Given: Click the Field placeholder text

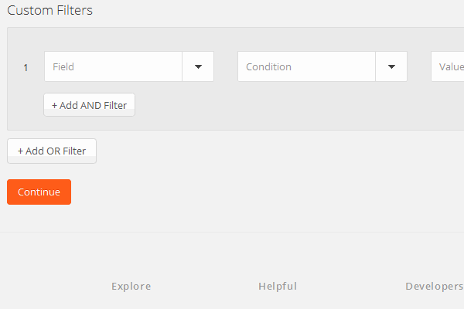Looking at the screenshot, I should click(63, 67).
